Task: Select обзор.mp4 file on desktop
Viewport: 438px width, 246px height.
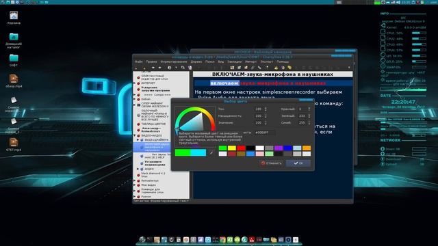Action: [x=14, y=81]
